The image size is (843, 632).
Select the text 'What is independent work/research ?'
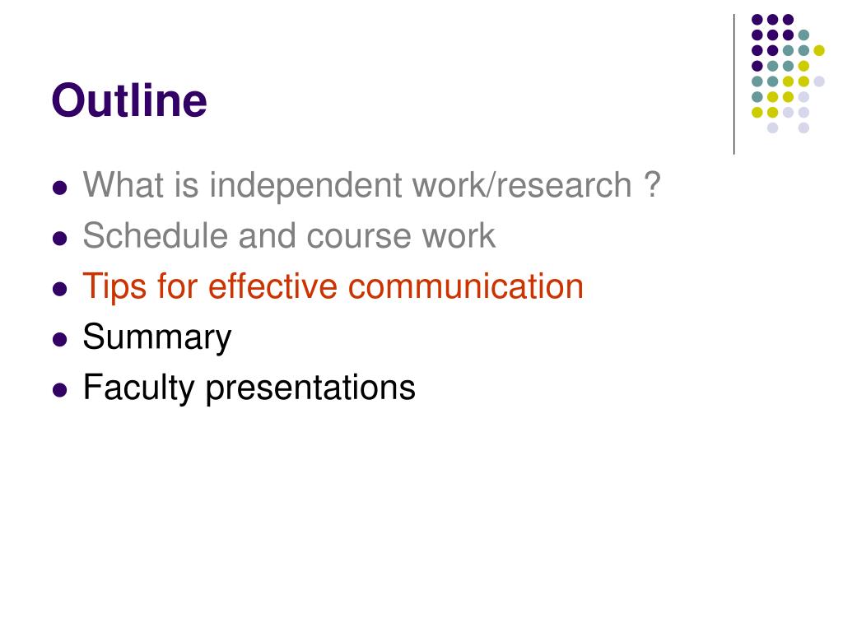tap(371, 185)
